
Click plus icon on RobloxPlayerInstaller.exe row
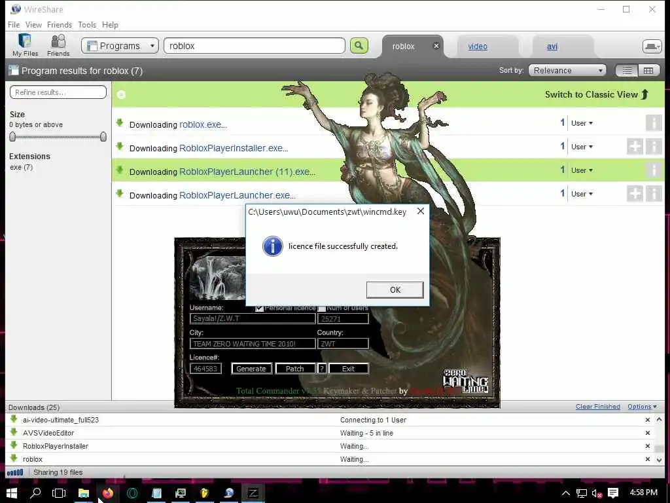pyautogui.click(x=635, y=147)
